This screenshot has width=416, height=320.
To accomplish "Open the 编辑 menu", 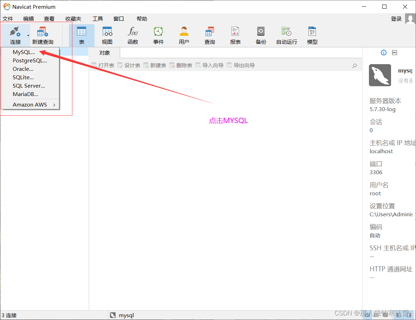I will [28, 19].
